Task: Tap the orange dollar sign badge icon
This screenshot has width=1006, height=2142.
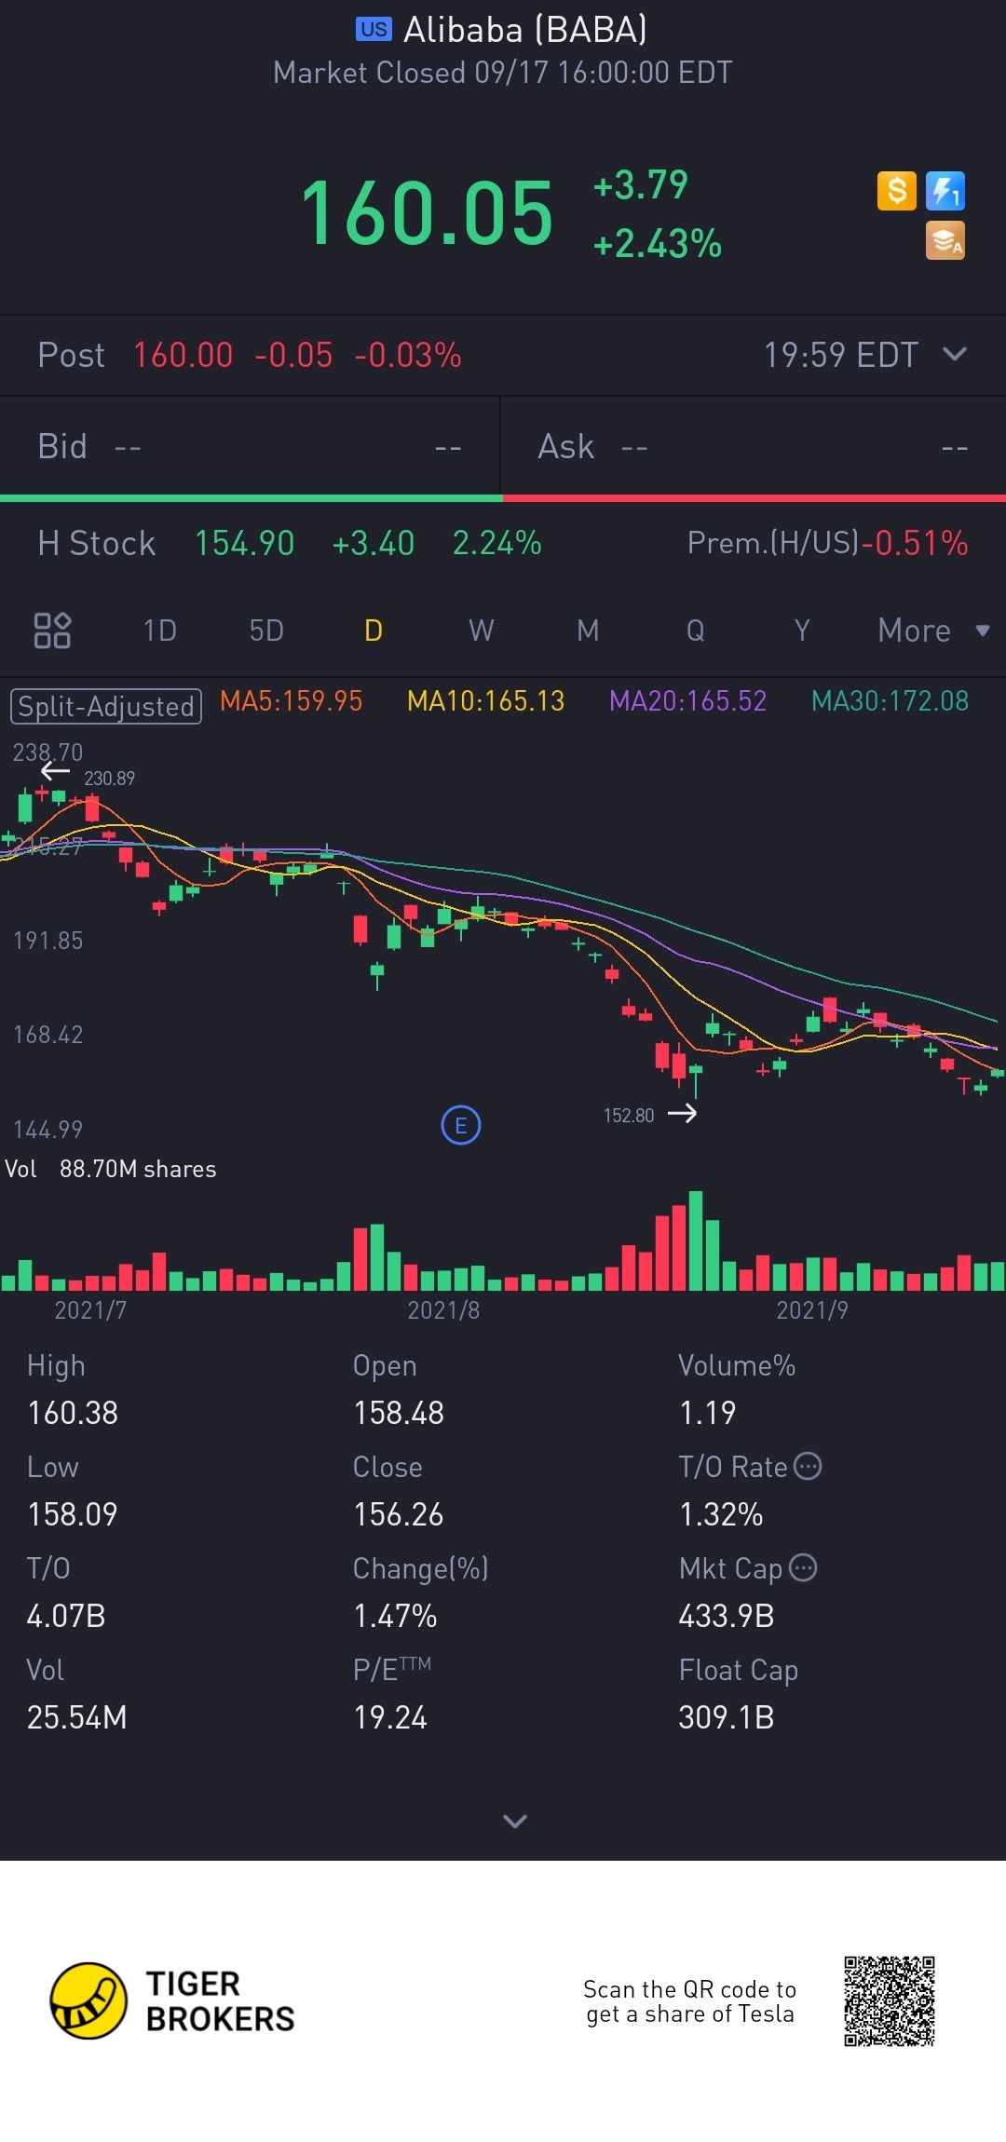Action: (x=896, y=191)
